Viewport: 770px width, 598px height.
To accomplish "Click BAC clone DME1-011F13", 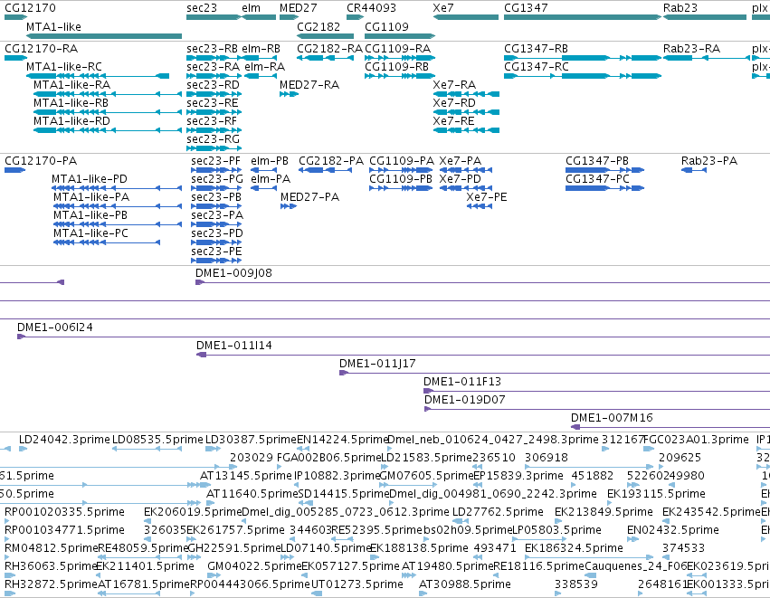I will pyautogui.click(x=596, y=392).
